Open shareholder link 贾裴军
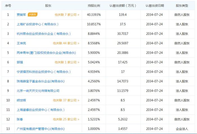This screenshot has width=197, height=134. pos(21,15)
